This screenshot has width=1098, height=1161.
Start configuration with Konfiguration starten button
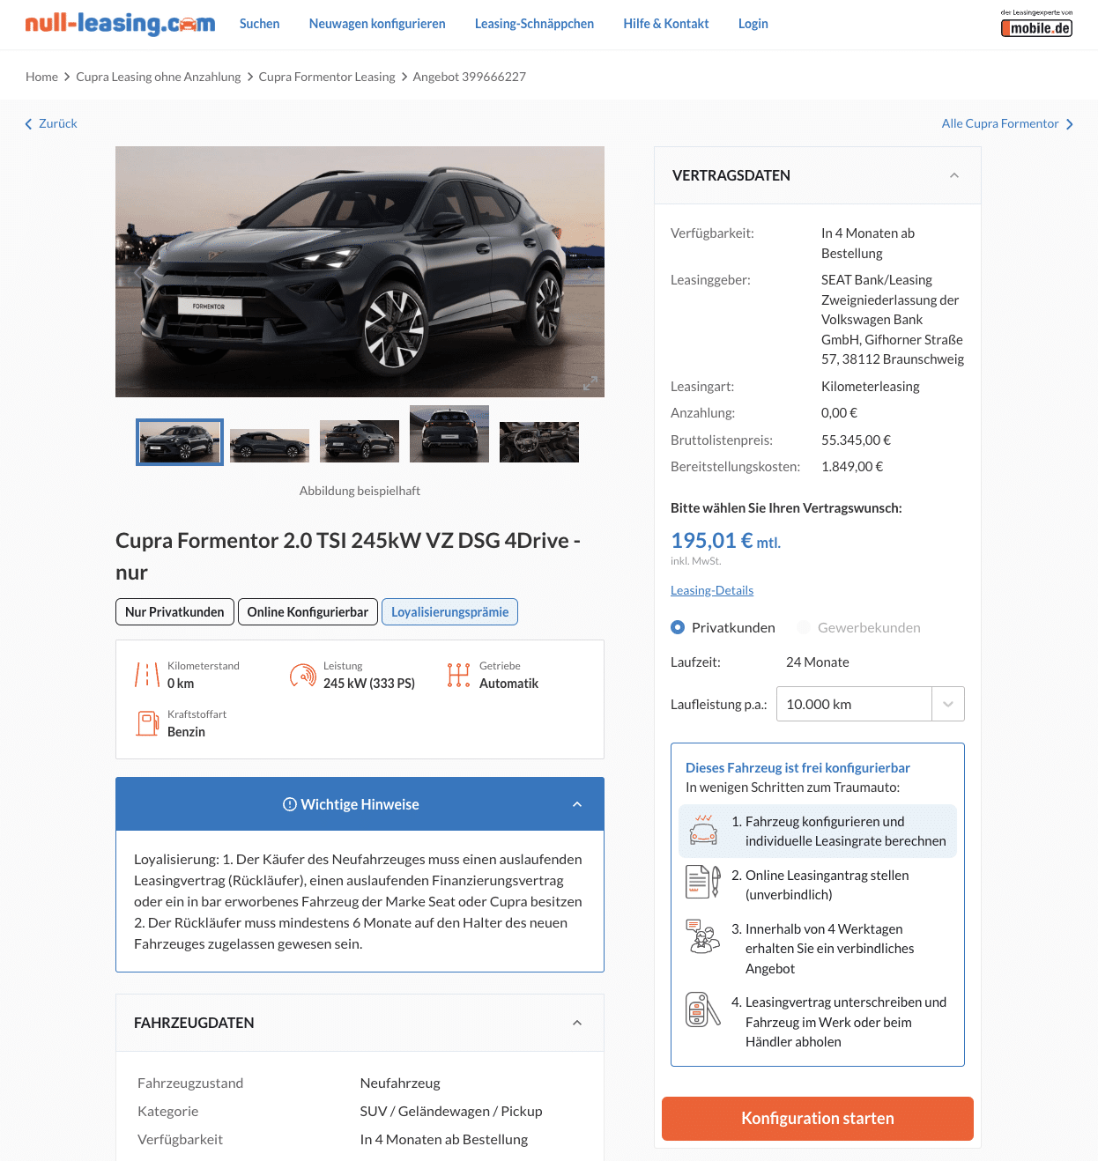pos(818,1119)
